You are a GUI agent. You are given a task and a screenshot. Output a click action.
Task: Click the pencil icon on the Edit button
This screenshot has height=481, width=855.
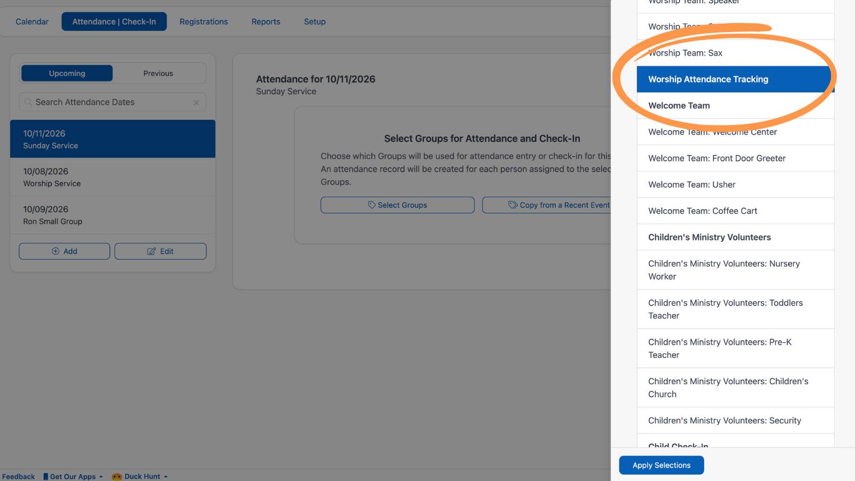point(152,251)
